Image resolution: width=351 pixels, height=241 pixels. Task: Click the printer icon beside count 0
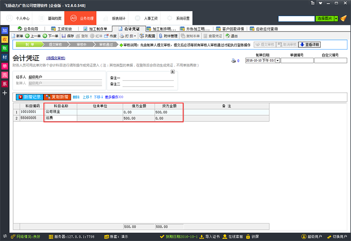[x=233, y=60]
